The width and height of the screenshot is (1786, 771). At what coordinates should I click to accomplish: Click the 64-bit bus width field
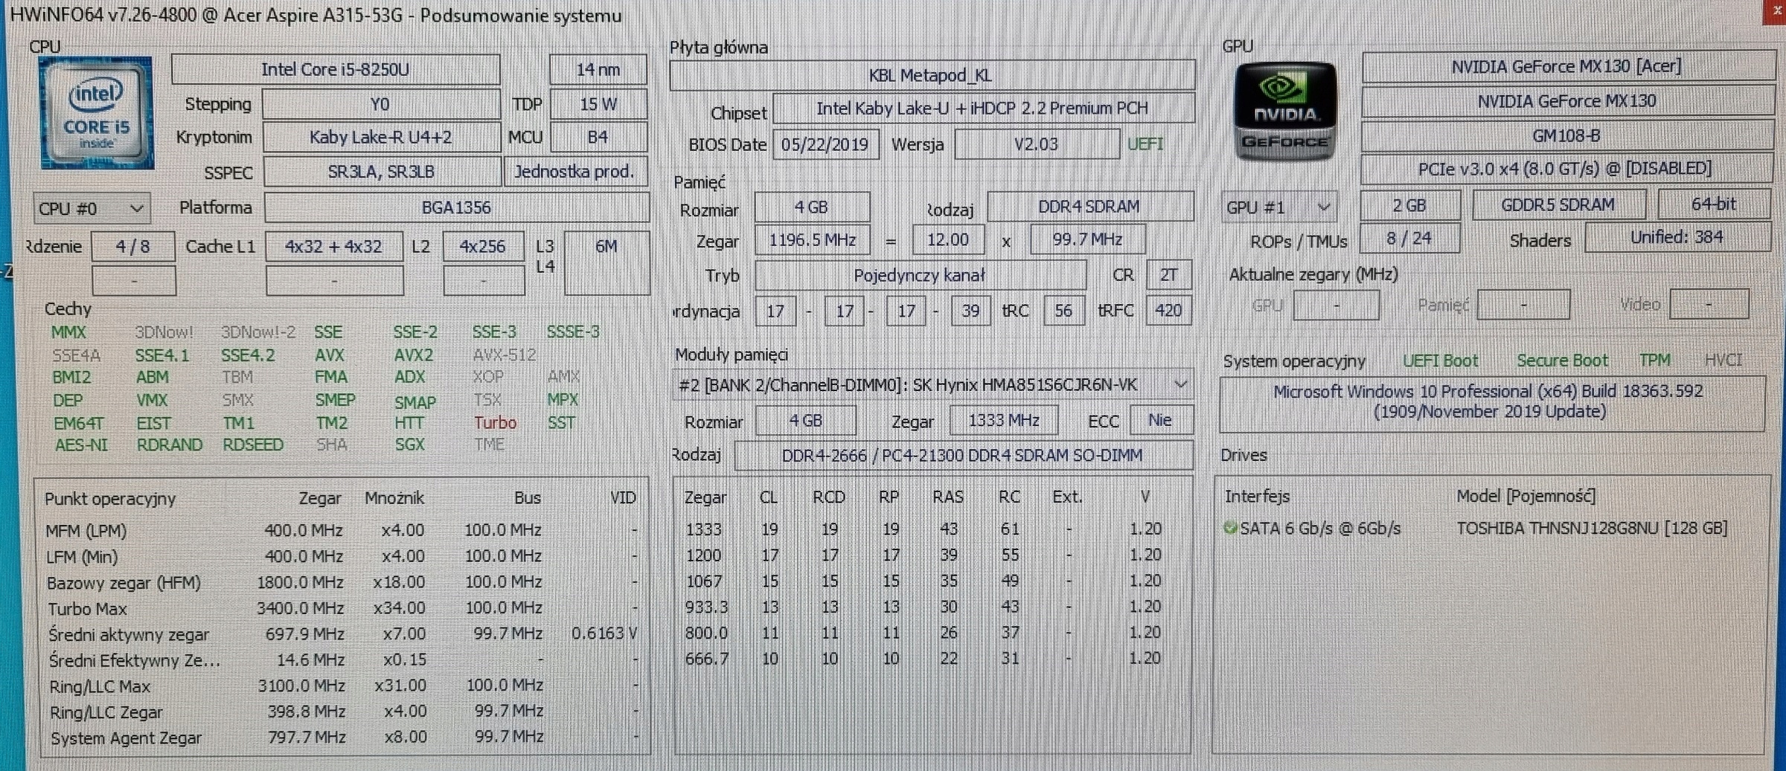click(1715, 204)
